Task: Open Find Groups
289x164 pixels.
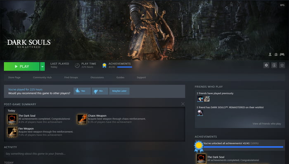Action: tap(71, 77)
